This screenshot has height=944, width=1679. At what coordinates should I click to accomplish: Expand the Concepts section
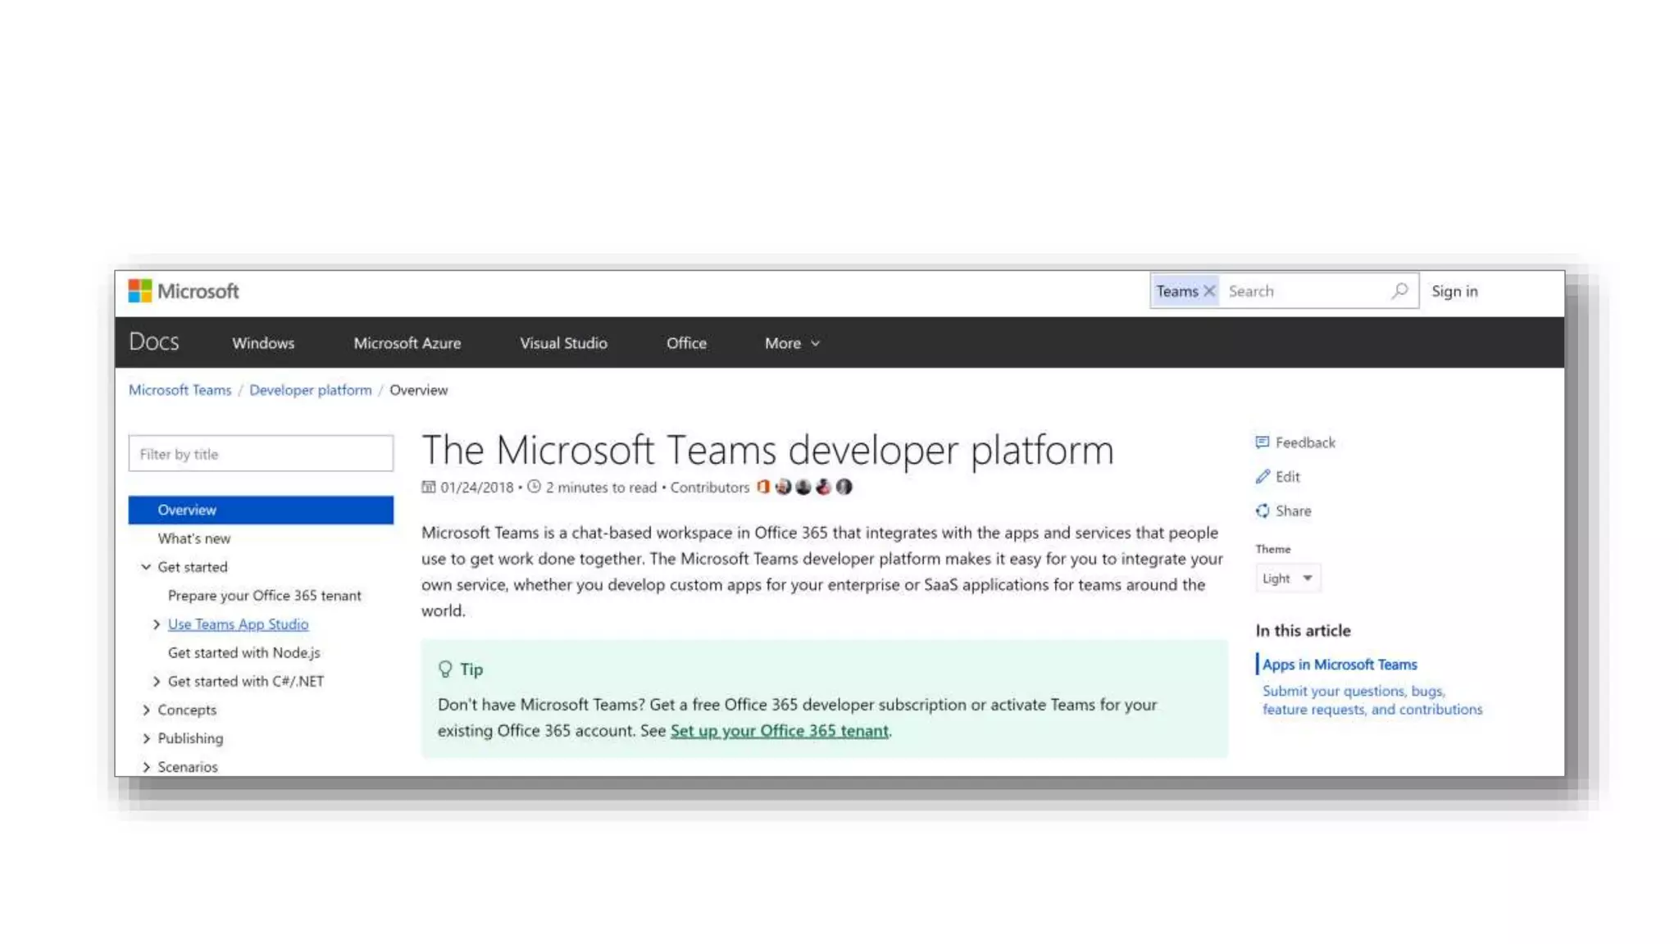click(146, 710)
